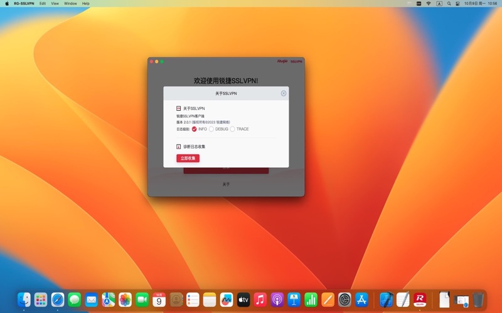Click the 立即收集 button
Screen dimensions: 502x313
point(188,158)
